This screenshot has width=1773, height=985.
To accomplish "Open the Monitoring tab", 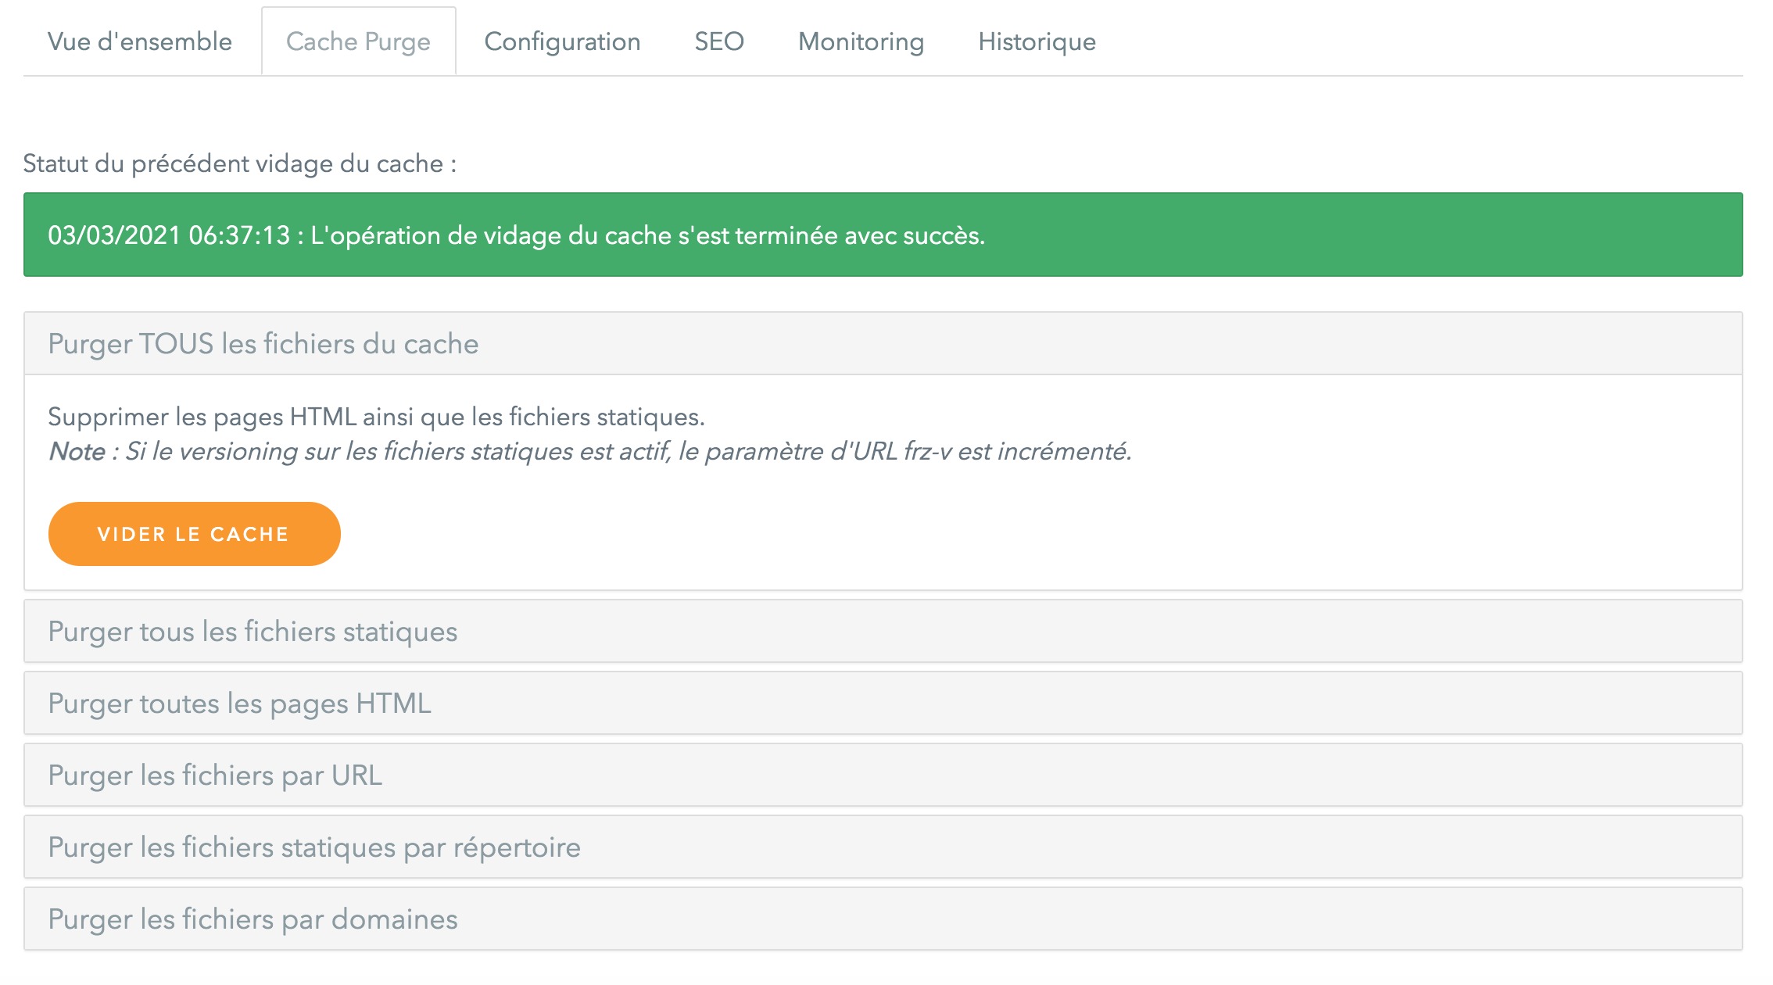I will [x=859, y=42].
